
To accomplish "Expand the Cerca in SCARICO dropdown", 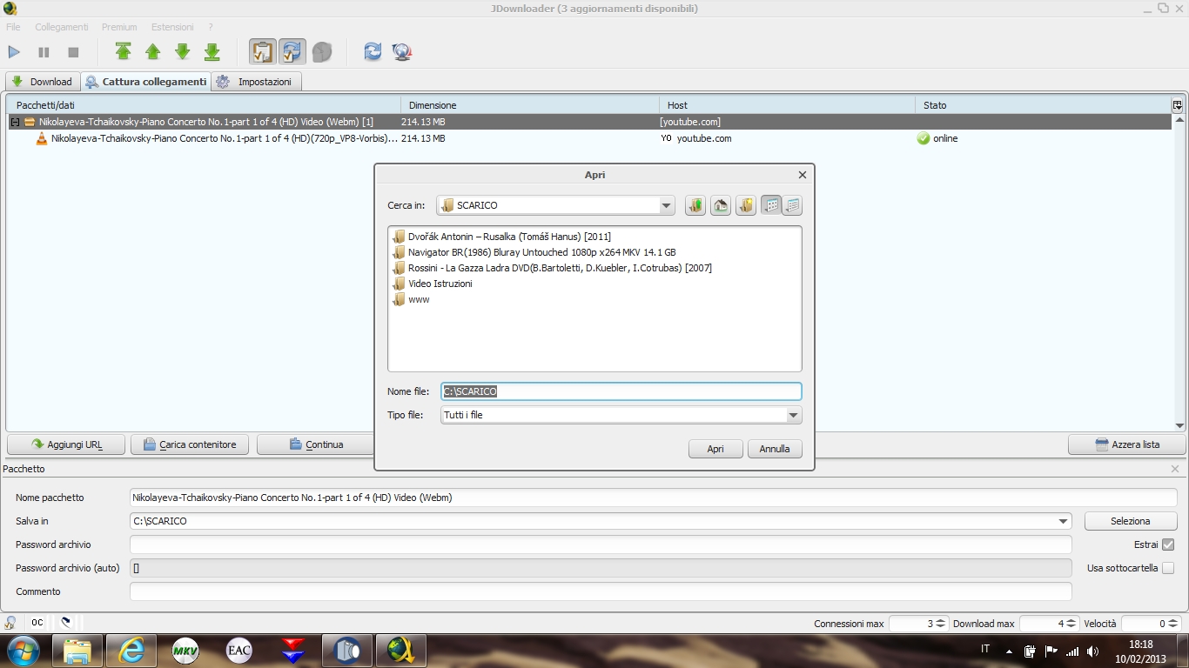I will click(x=667, y=206).
